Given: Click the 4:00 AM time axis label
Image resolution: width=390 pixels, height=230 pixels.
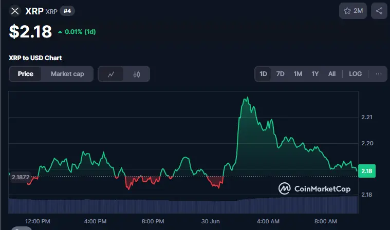Looking at the screenshot, I should click(x=268, y=221).
